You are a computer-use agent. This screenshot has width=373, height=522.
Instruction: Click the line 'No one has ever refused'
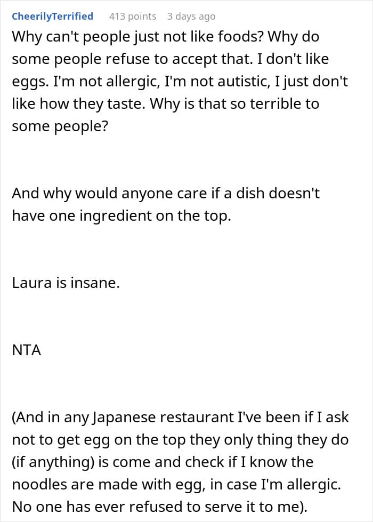click(x=159, y=507)
